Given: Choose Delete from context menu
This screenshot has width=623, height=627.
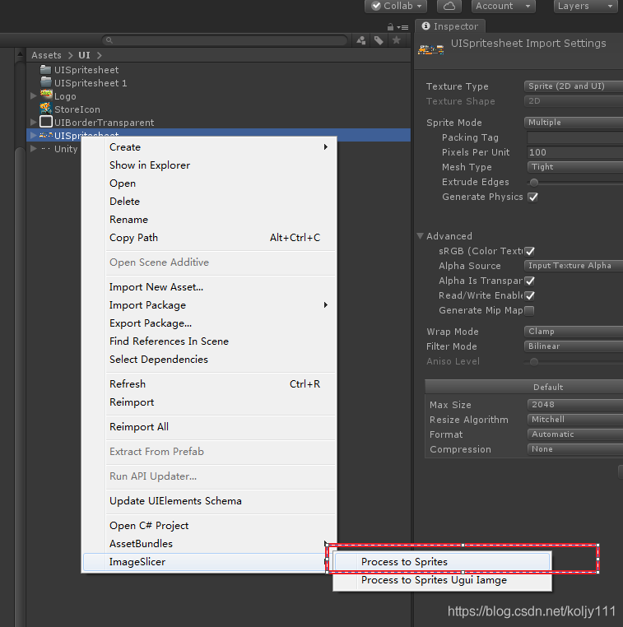Looking at the screenshot, I should pos(209,201).
